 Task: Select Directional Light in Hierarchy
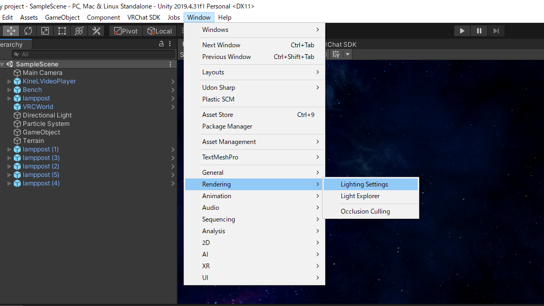47,115
